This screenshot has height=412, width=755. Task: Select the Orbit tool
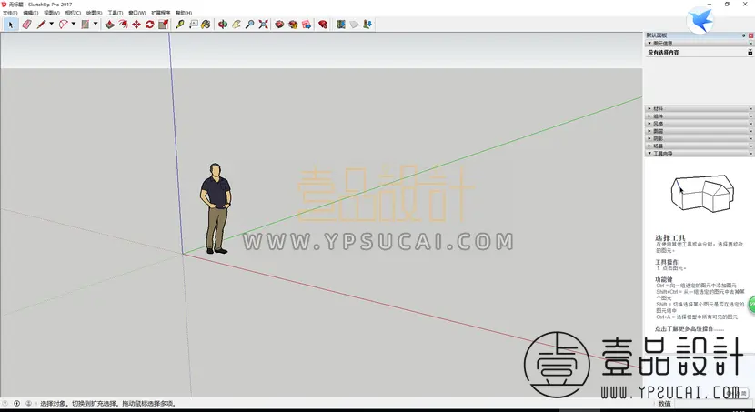[x=223, y=24]
